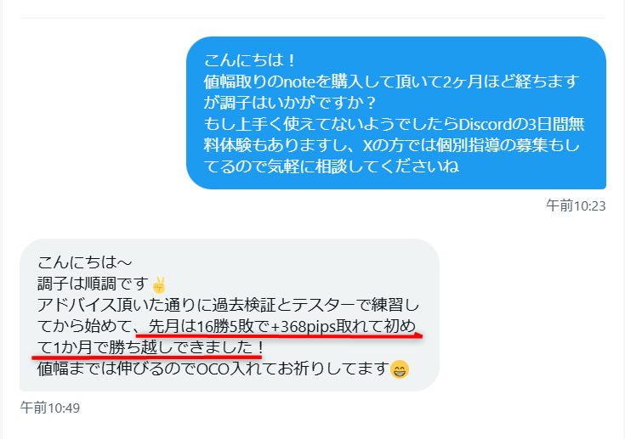Screen dimensions: 625x439
Task: Click the こんにちは～ greeting in the gray bubble
Action: coord(84,262)
